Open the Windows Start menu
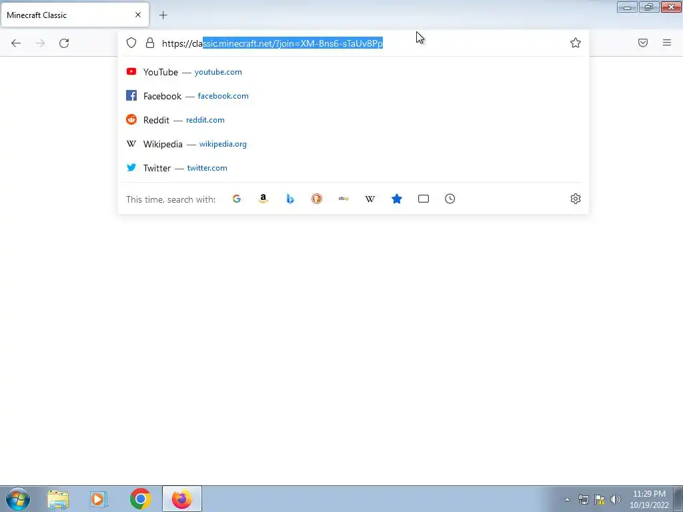Viewport: 683px width, 512px height. pos(18,499)
